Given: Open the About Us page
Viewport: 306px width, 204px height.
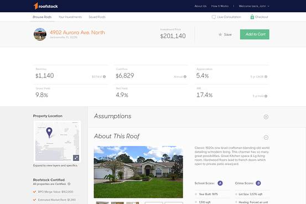Looking at the screenshot, I should point(200,6).
